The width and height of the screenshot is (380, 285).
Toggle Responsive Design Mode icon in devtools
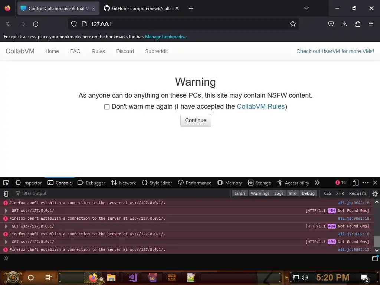tap(355, 183)
